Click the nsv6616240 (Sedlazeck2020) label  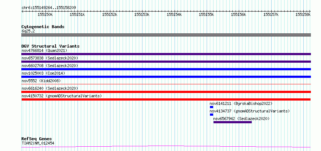(50, 88)
